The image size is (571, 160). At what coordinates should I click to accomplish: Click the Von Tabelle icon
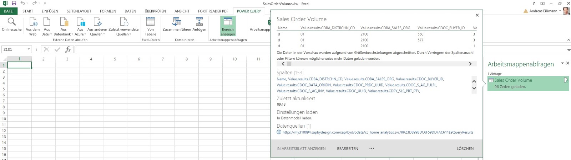pyautogui.click(x=150, y=22)
